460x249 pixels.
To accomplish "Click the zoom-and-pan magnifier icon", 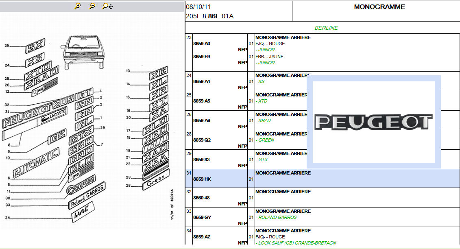I will coord(107,6).
